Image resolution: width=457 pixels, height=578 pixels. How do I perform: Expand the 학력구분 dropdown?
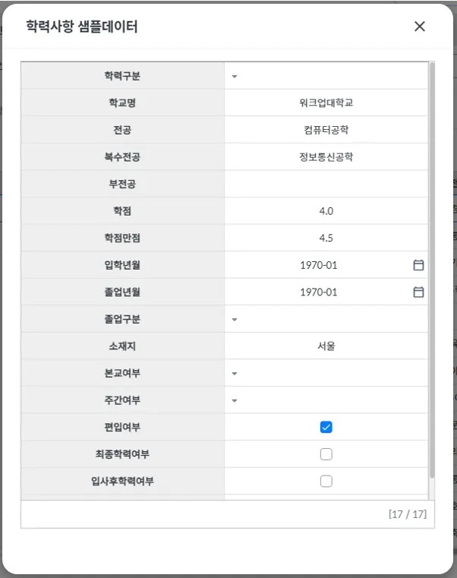[235, 77]
